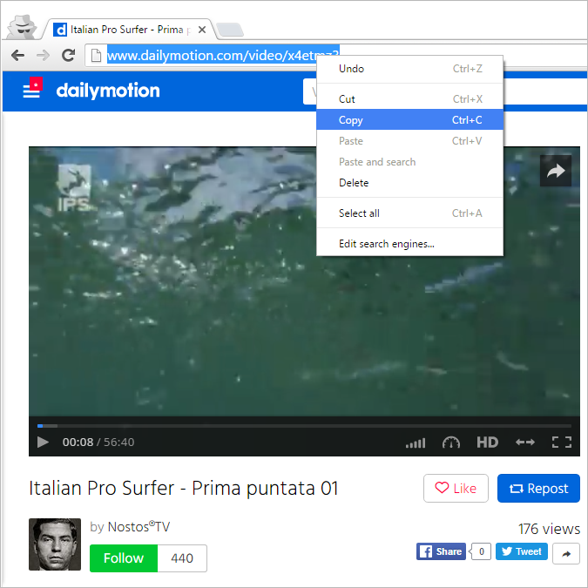Close the Italian Pro Surfer tab
This screenshot has width=588, height=588.
tap(202, 30)
